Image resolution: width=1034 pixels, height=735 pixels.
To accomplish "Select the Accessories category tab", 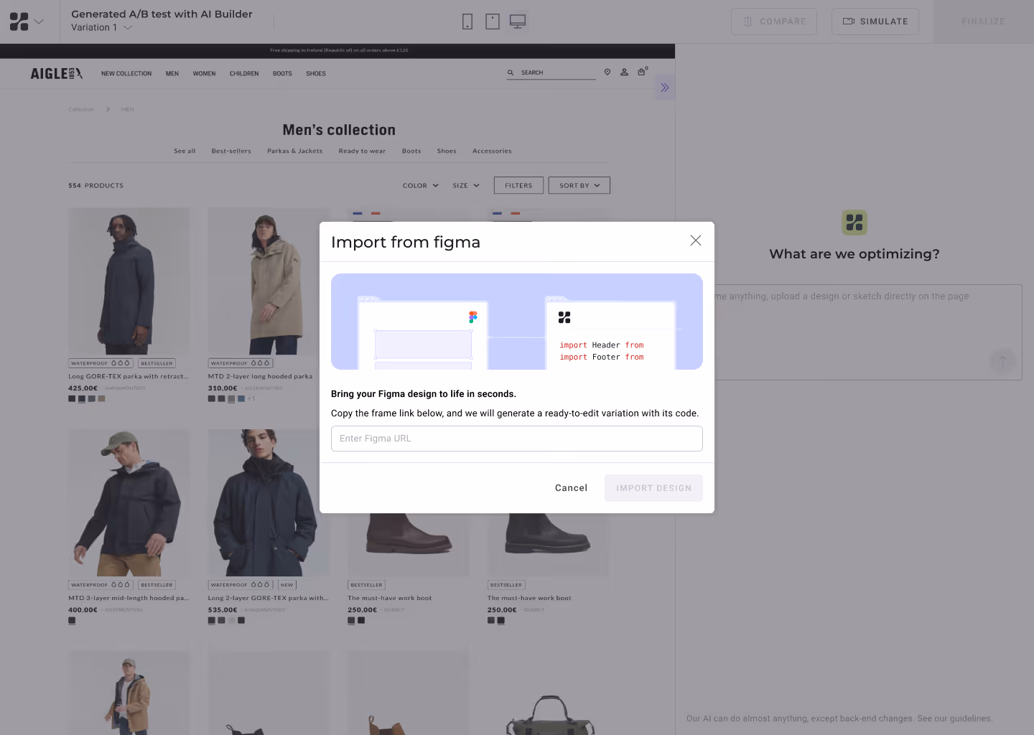I will pyautogui.click(x=492, y=151).
